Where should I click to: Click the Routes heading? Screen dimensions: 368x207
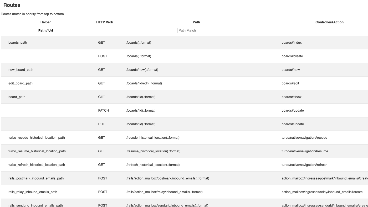click(12, 5)
